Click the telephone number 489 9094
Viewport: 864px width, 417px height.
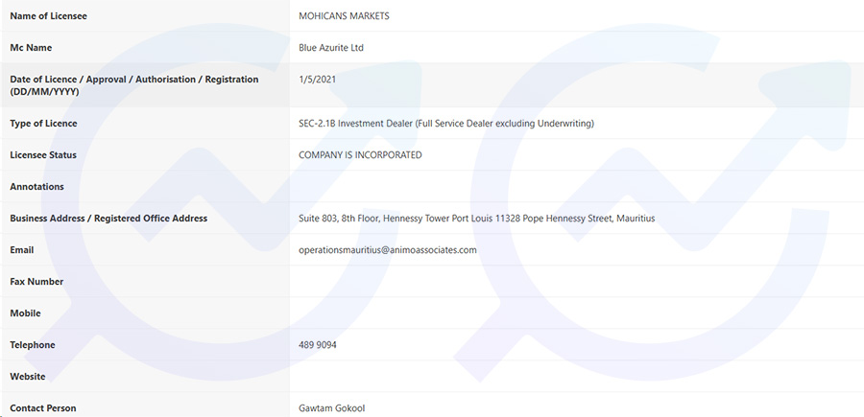[x=318, y=345]
